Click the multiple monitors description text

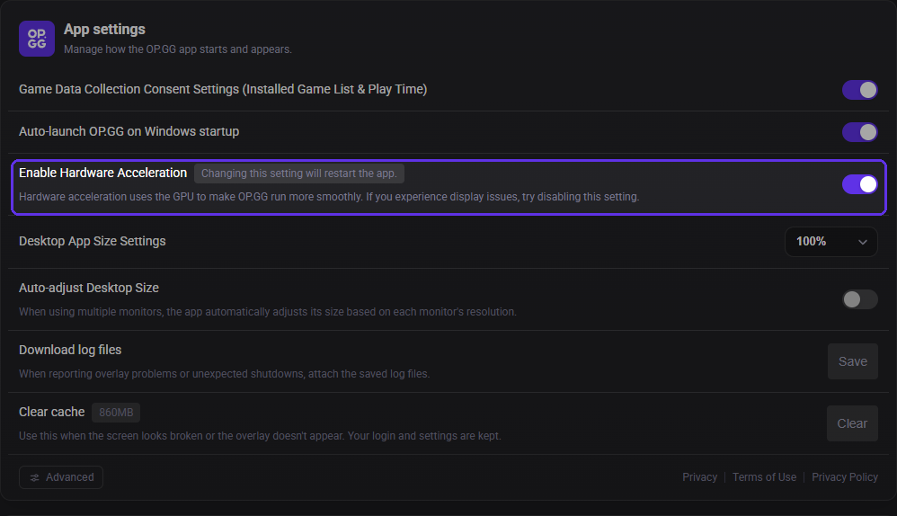pyautogui.click(x=268, y=312)
